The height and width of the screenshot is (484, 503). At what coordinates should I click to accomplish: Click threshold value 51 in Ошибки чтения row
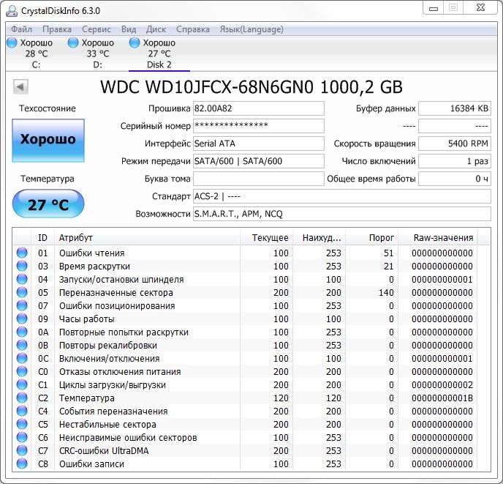tap(388, 253)
